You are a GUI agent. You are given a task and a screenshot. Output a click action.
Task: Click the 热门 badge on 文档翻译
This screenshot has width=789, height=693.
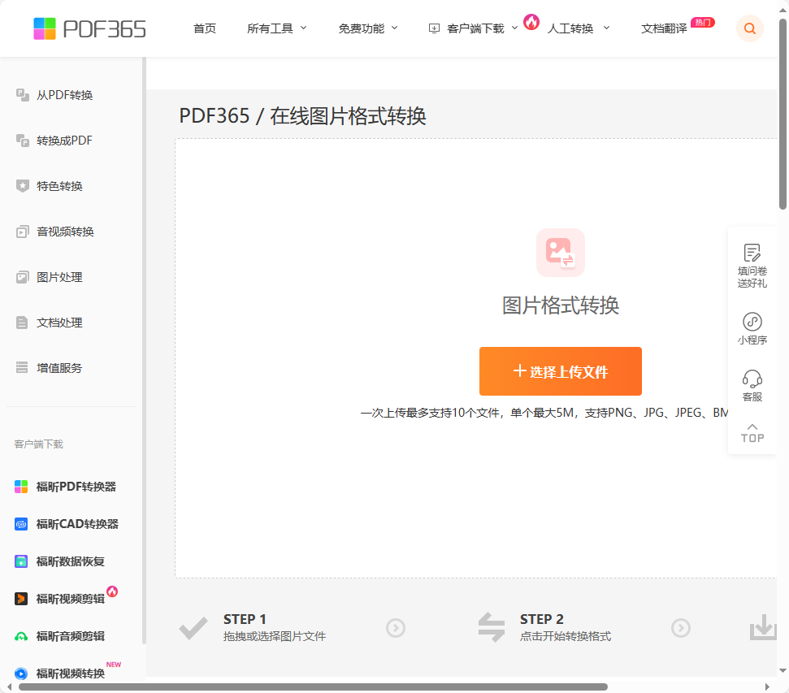click(x=702, y=22)
